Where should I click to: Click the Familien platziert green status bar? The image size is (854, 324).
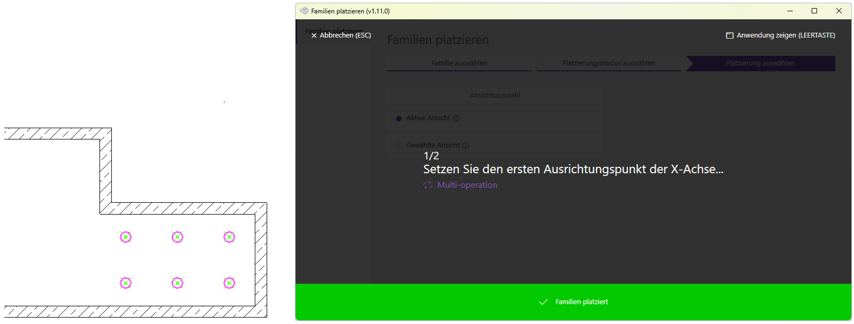573,302
